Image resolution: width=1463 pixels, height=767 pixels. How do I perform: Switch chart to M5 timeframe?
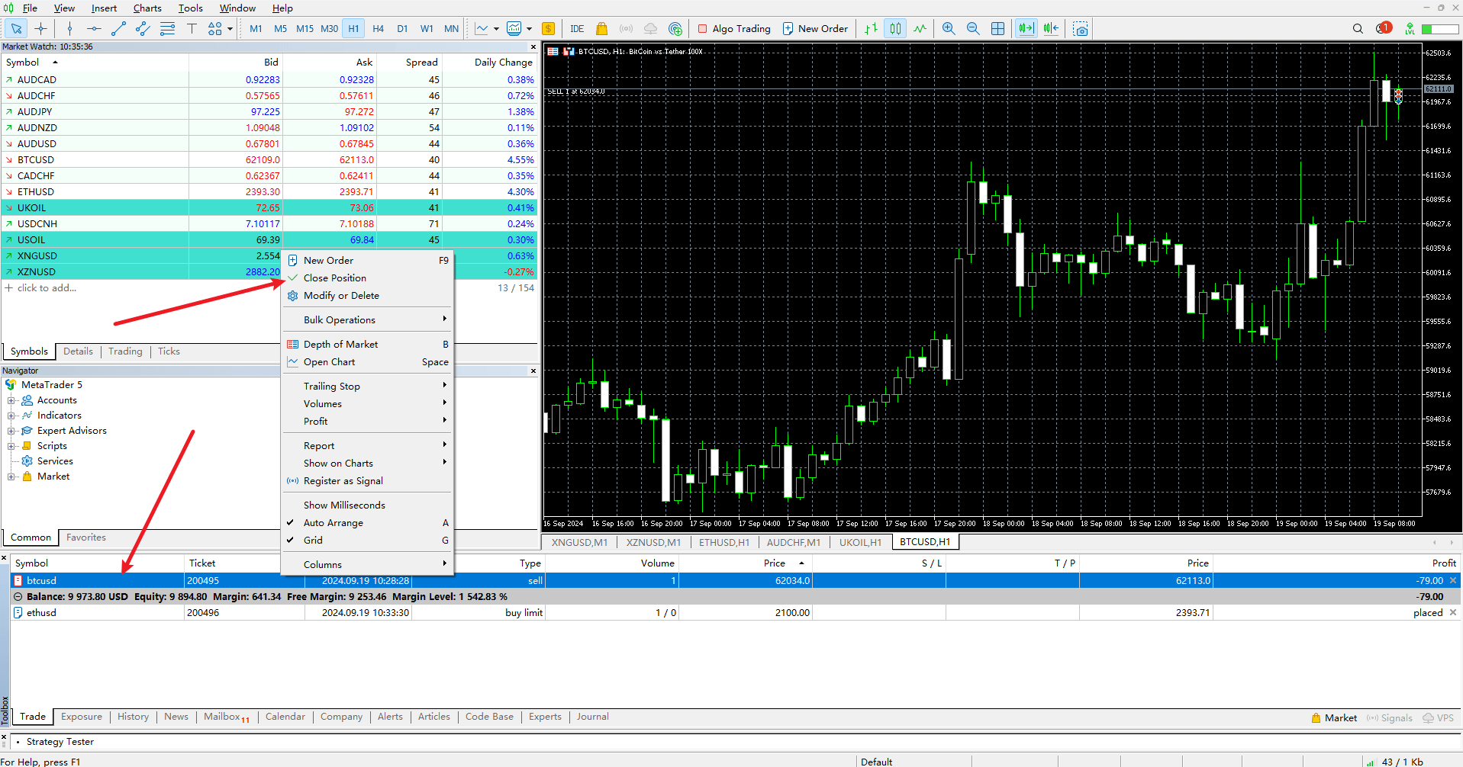click(280, 29)
